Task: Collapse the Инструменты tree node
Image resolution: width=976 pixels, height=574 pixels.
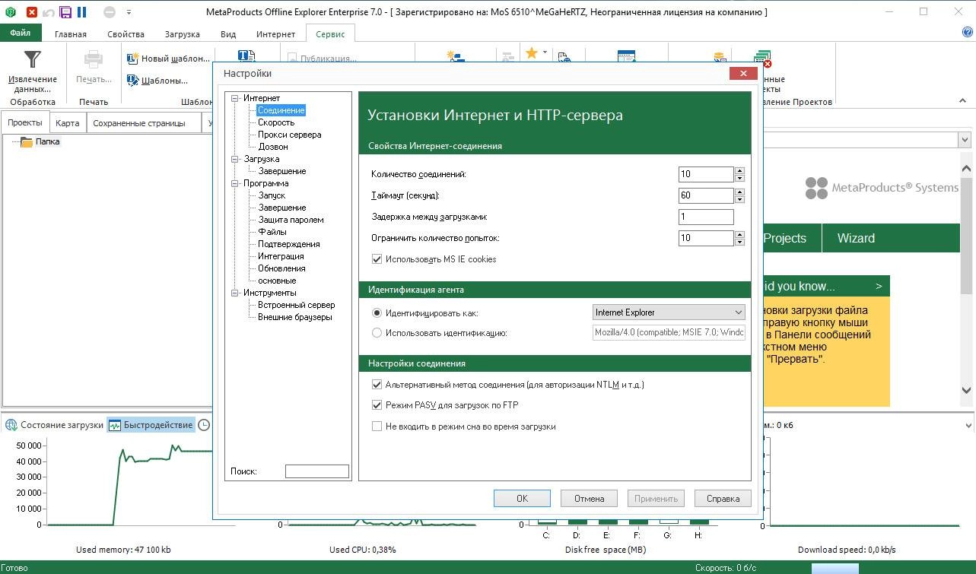Action: point(236,293)
